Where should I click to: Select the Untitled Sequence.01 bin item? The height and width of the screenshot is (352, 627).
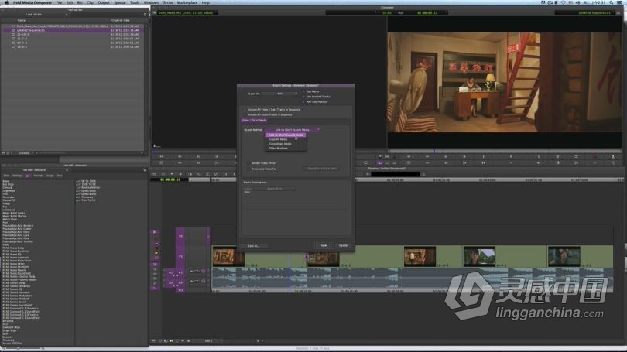(x=31, y=30)
